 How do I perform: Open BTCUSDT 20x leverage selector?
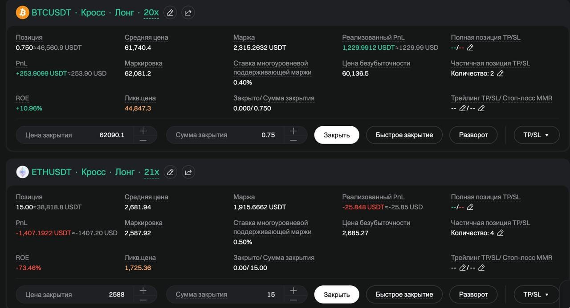(151, 13)
